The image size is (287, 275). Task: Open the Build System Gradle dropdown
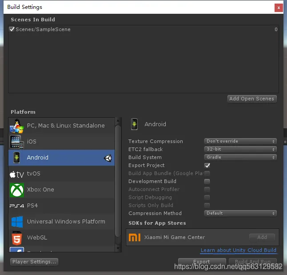240,157
